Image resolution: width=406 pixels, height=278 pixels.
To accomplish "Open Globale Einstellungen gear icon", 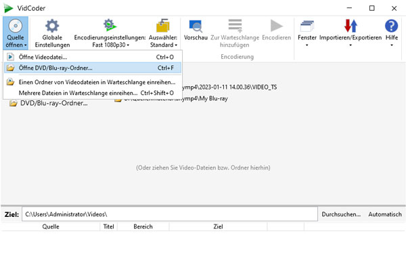I will click(x=52, y=26).
